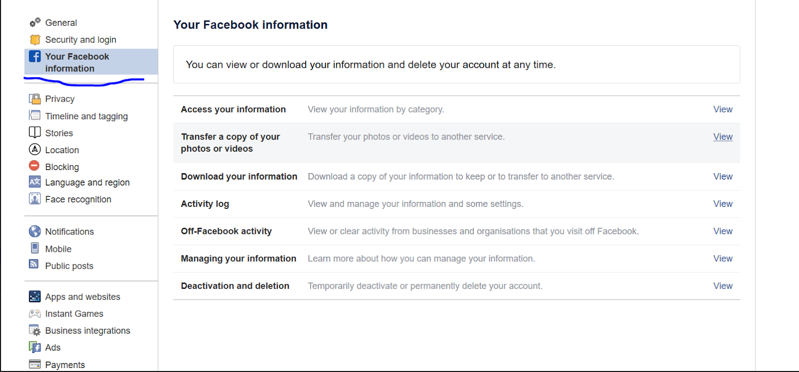Click View for Download your information
The height and width of the screenshot is (372, 799).
pos(723,177)
